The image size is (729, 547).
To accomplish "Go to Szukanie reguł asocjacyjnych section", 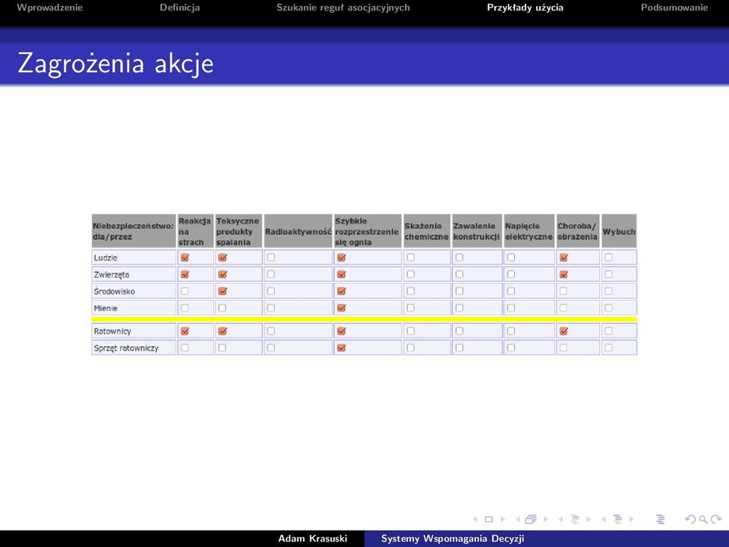I will coord(343,8).
